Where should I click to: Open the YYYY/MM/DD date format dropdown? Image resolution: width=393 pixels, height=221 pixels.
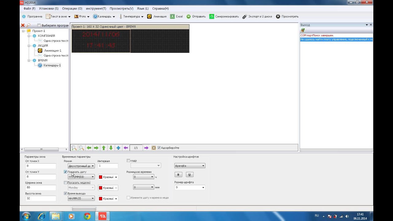(81, 177)
